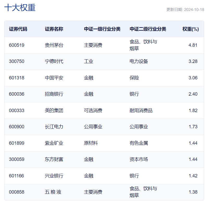Select the name 紫金矿业
Screen dimensions: 207x203
(x=54, y=143)
